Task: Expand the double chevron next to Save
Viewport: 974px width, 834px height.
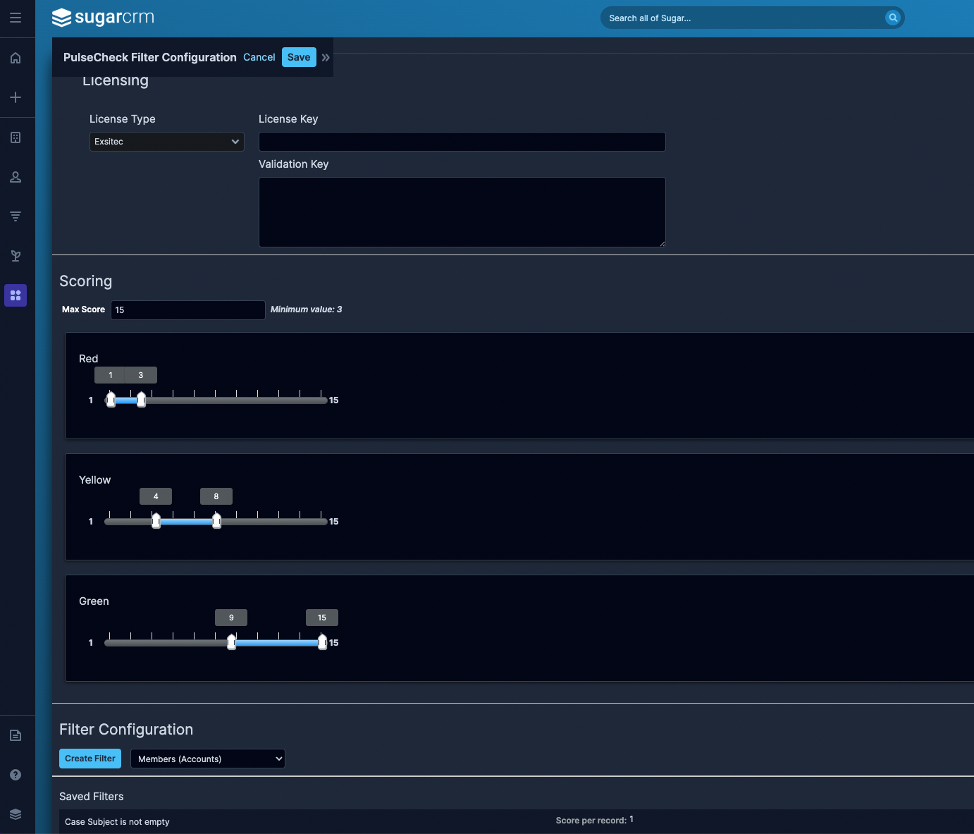Action: 326,58
